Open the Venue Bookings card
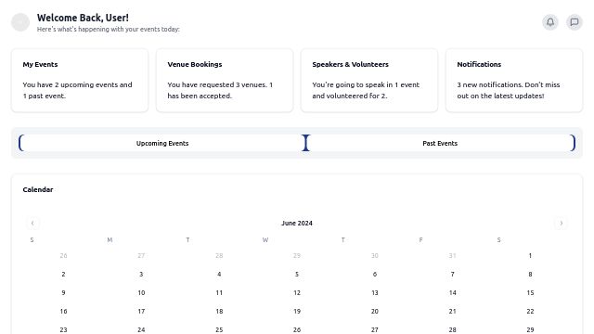The width and height of the screenshot is (594, 334). click(225, 81)
